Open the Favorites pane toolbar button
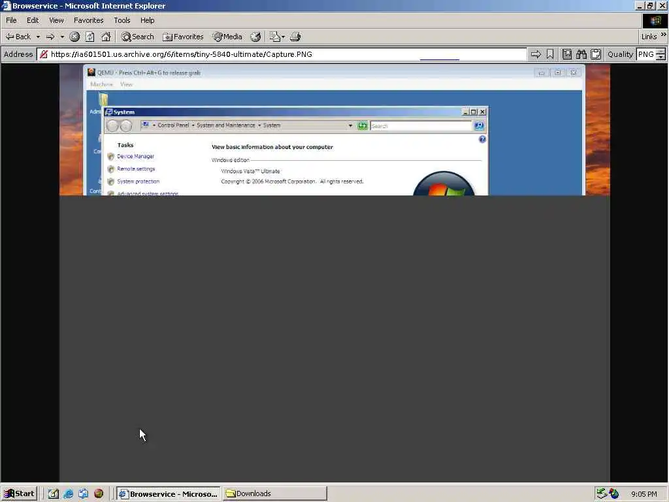This screenshot has width=669, height=502. [x=183, y=37]
